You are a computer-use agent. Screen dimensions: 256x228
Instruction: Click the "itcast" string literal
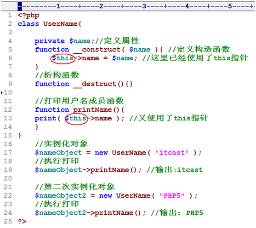[172, 153]
